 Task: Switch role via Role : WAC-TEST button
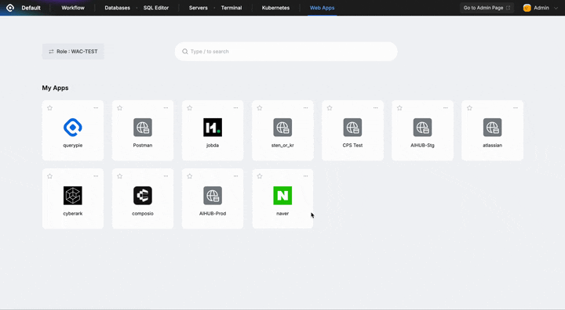click(73, 52)
